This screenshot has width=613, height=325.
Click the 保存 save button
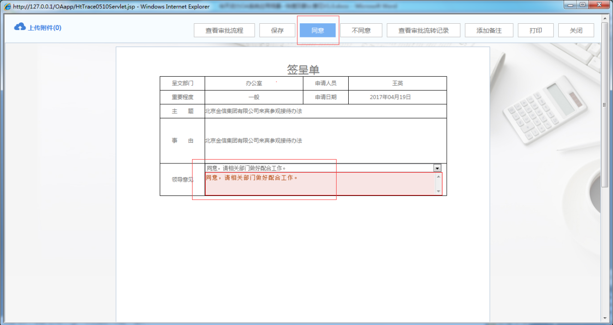tap(277, 30)
